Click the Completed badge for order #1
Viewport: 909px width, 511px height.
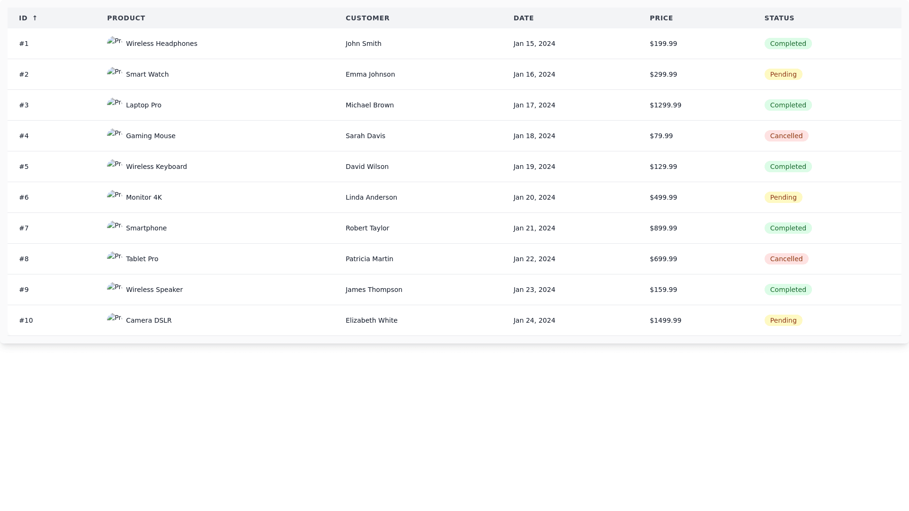788,44
